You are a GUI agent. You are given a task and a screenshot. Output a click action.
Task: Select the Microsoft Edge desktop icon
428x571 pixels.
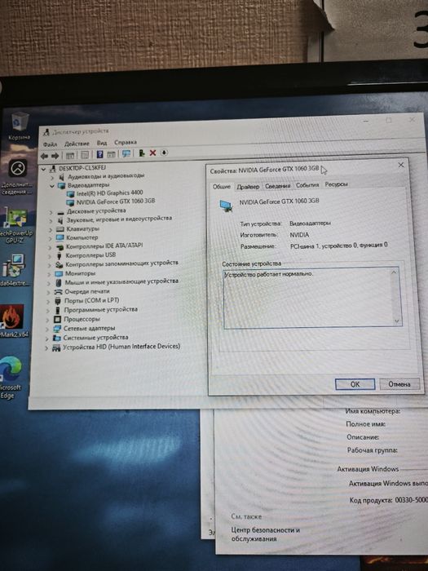coord(10,377)
